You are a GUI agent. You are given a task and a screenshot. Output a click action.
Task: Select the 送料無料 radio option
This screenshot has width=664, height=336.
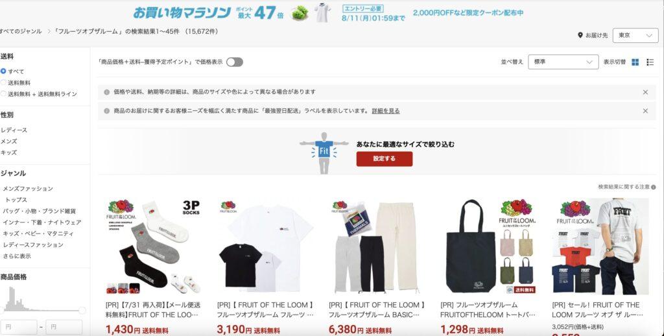pos(3,82)
